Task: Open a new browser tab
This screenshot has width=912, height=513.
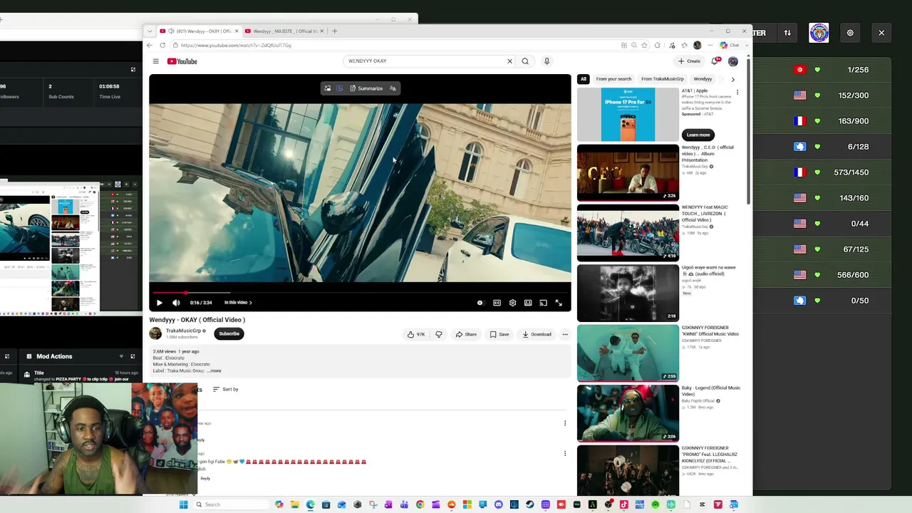Action: tap(335, 31)
